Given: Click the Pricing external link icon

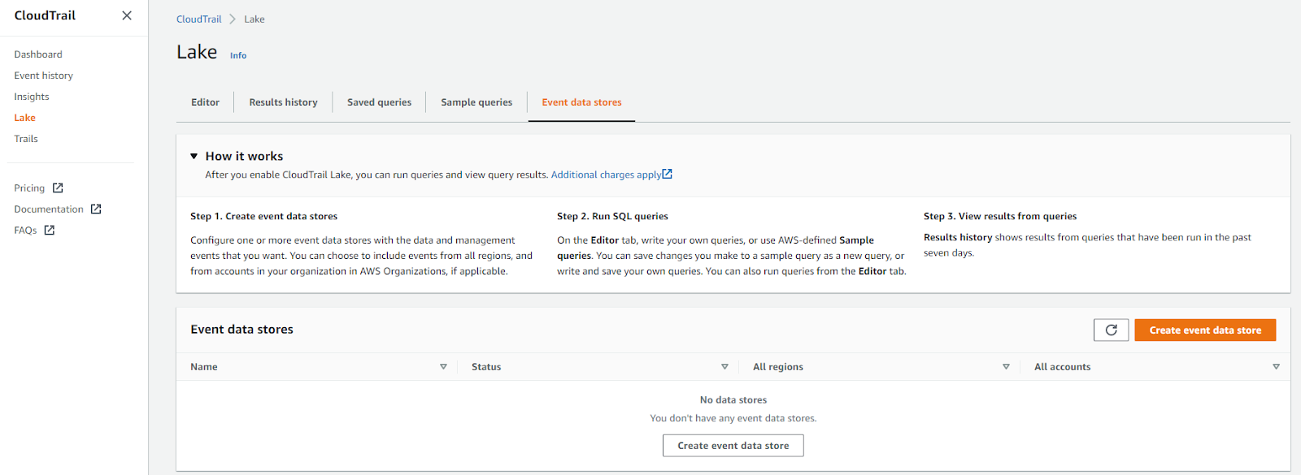Looking at the screenshot, I should click(x=58, y=188).
